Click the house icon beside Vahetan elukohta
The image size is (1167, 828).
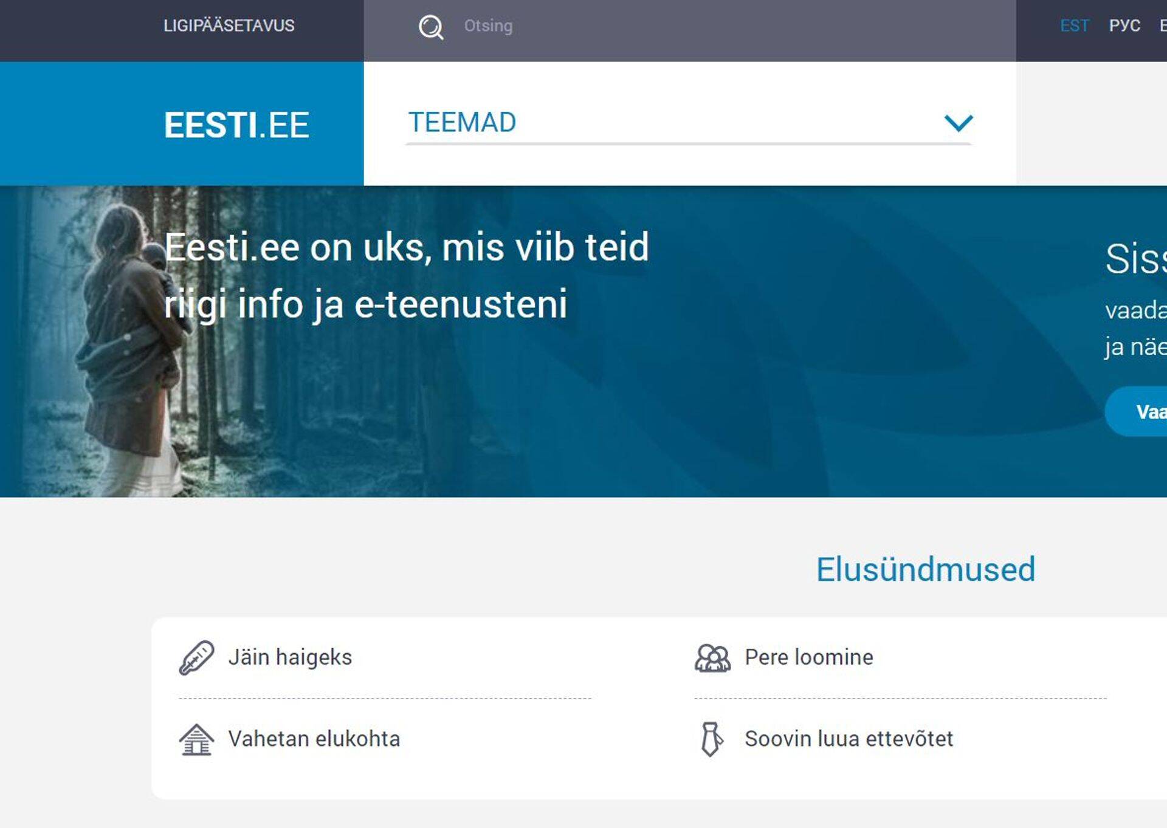[x=196, y=739]
